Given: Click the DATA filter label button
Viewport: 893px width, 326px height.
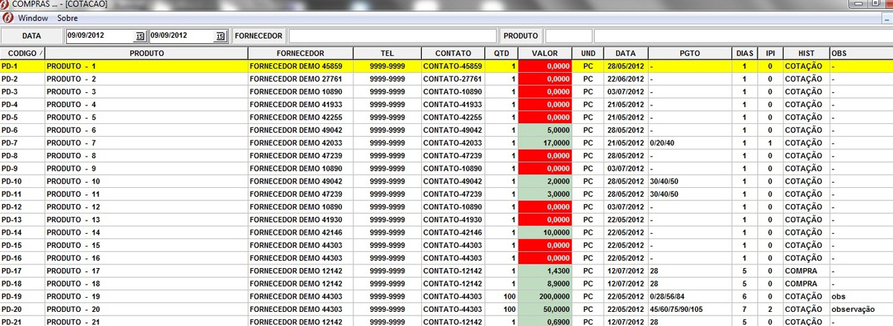Looking at the screenshot, I should coord(32,36).
